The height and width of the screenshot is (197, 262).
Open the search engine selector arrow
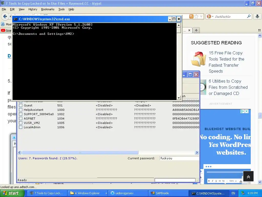213,17
